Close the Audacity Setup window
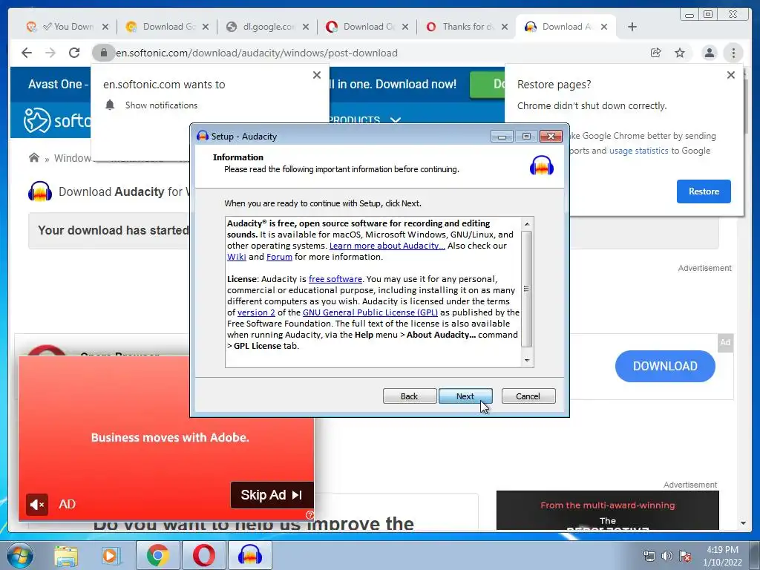Viewport: 760px width, 570px height. click(x=551, y=137)
